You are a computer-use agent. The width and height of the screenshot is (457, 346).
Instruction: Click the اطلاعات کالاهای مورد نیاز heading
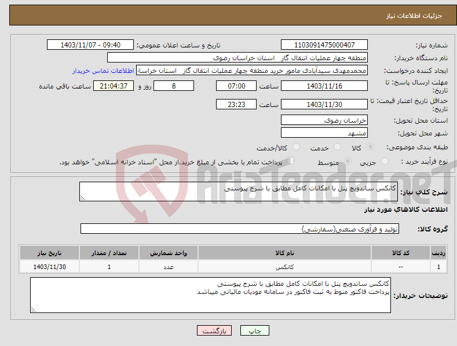click(x=405, y=209)
